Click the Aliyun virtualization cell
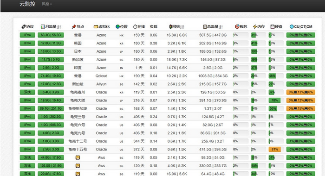The image size is (325, 176). tap(101, 84)
